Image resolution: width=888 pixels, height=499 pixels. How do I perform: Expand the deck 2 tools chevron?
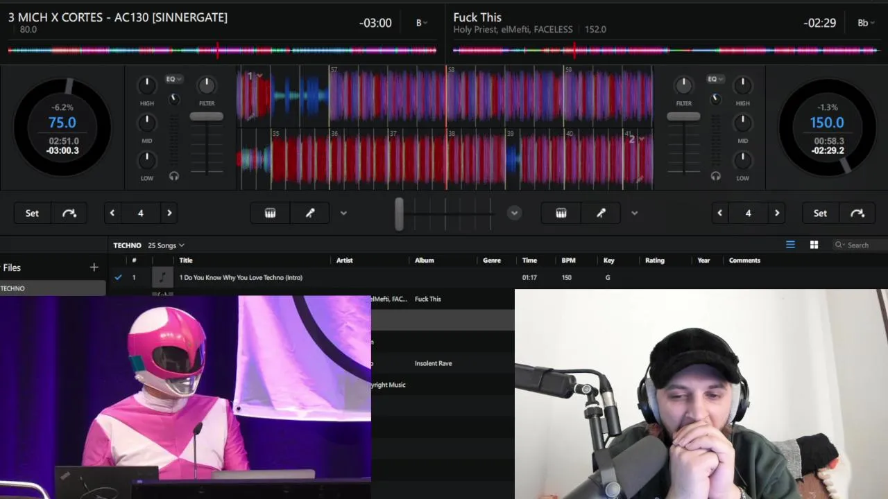click(x=634, y=213)
